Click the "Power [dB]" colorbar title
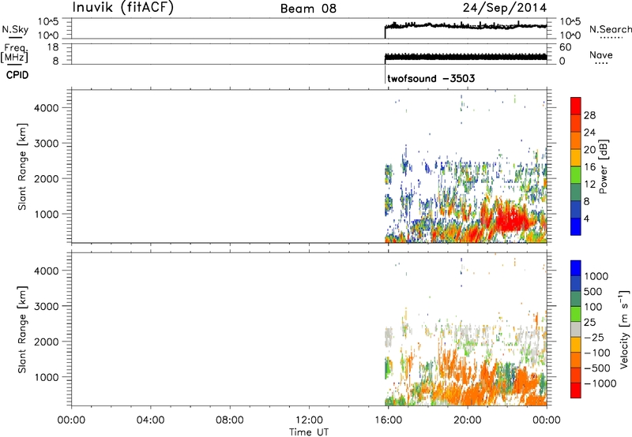632x437 pixels. pos(603,166)
